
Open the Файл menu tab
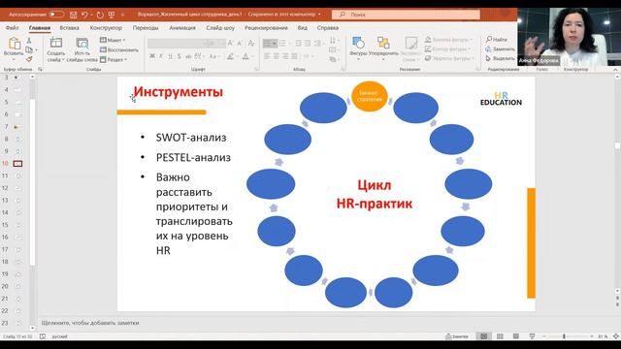[13, 28]
